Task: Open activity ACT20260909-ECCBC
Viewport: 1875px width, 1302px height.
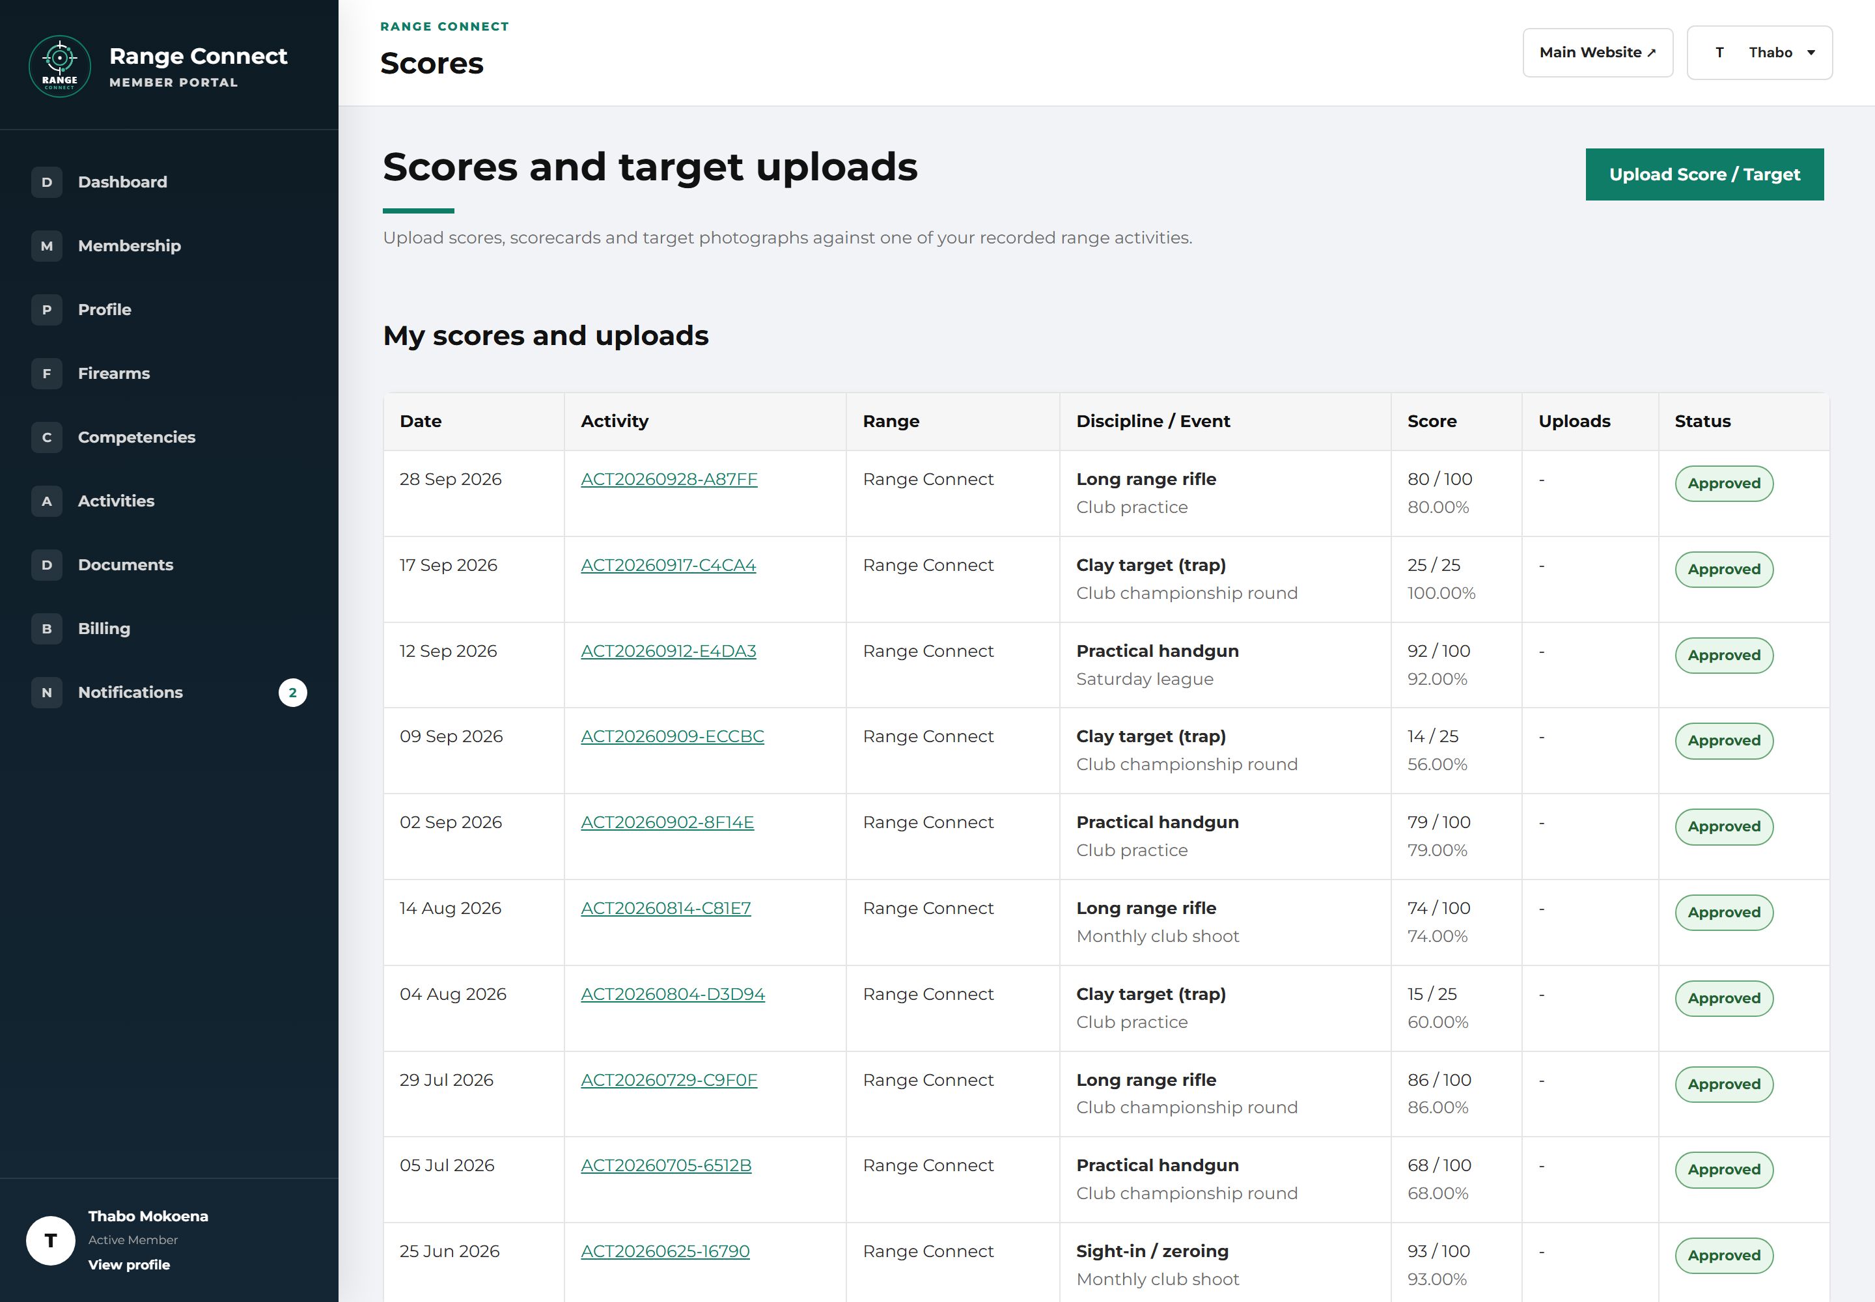Action: click(x=673, y=737)
